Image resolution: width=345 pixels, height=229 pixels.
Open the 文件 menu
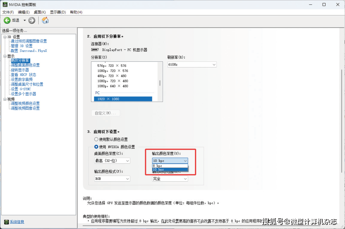[x=8, y=12]
